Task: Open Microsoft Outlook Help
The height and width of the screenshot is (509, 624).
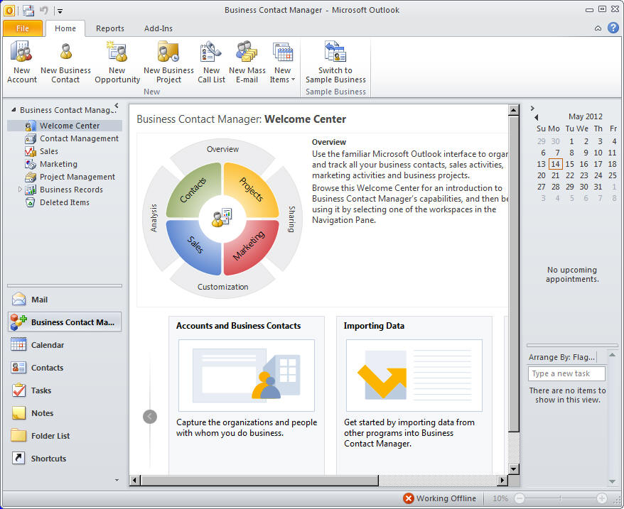Action: [613, 28]
